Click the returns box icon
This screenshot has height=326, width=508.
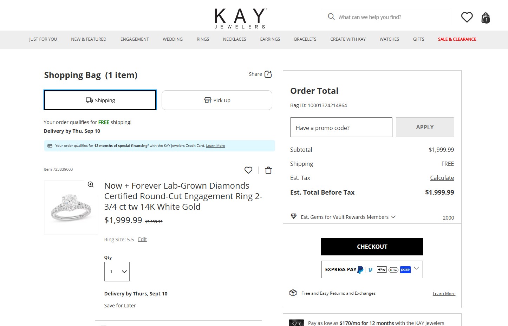[293, 293]
